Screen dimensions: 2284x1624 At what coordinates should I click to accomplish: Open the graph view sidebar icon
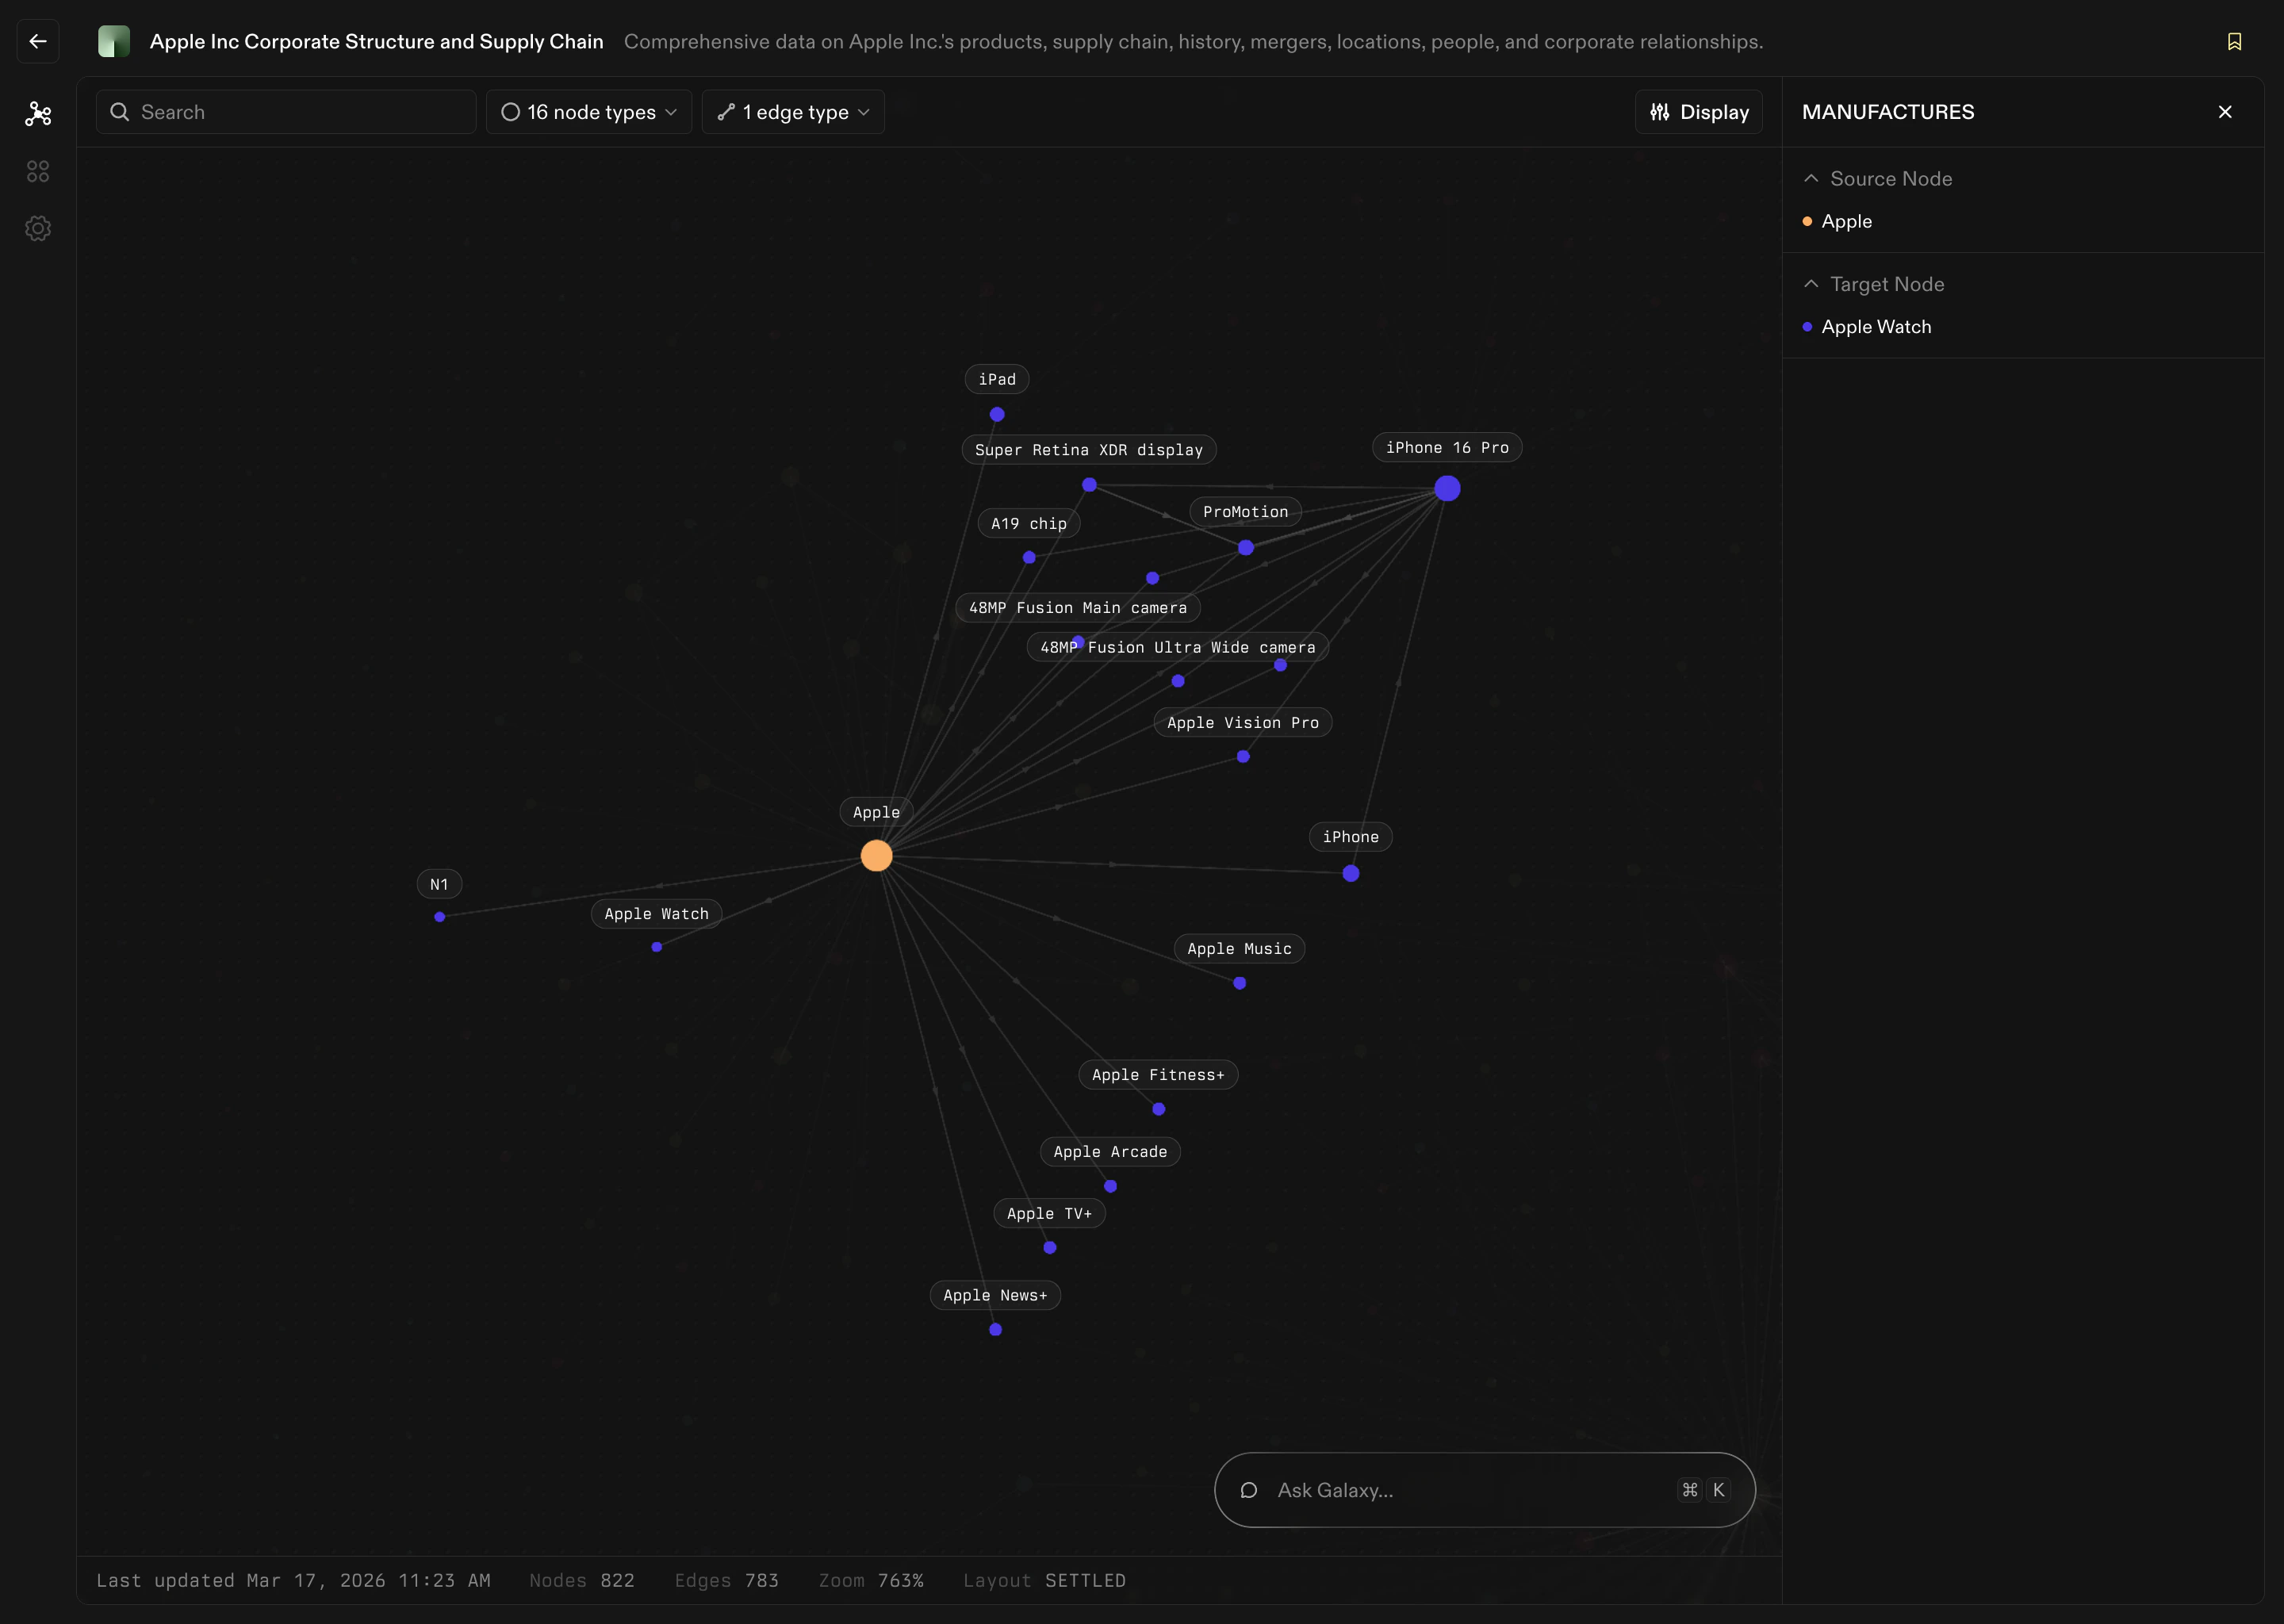(38, 114)
